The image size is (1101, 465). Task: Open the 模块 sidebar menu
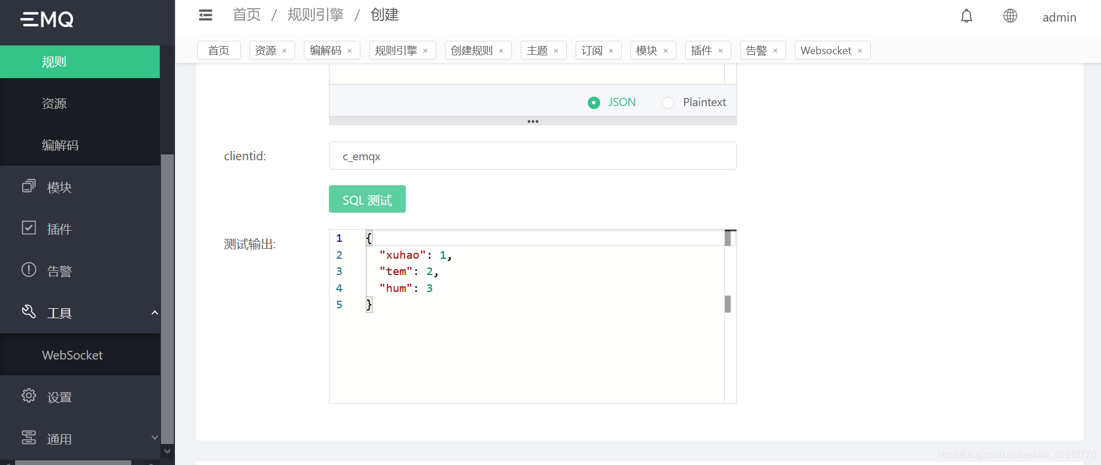pos(80,187)
